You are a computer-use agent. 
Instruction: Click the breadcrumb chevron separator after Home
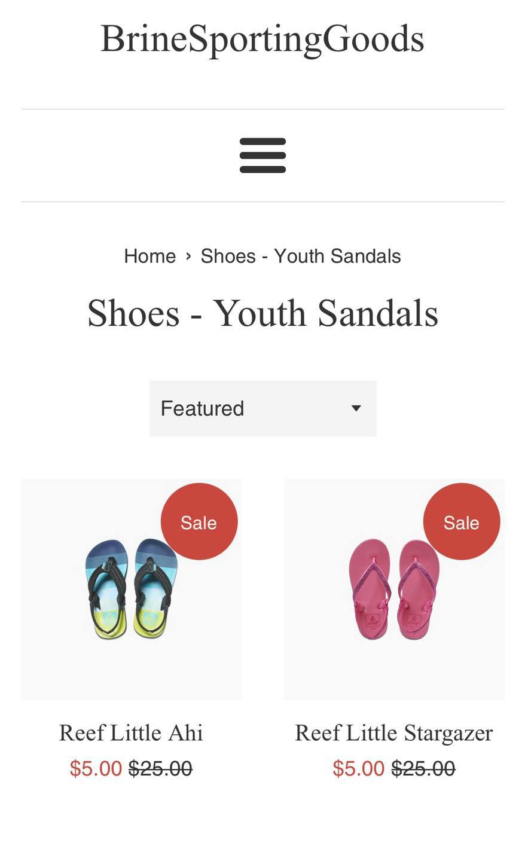click(188, 256)
